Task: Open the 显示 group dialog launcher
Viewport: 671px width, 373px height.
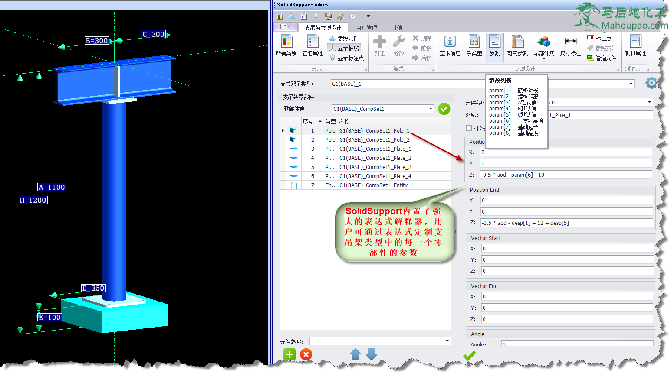Action: pyautogui.click(x=365, y=69)
